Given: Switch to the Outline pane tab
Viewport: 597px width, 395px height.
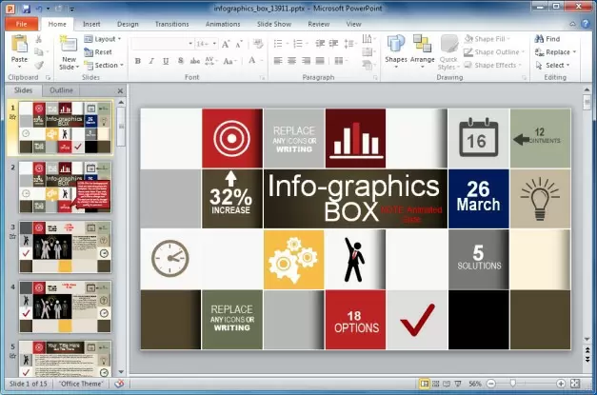Looking at the screenshot, I should [61, 89].
